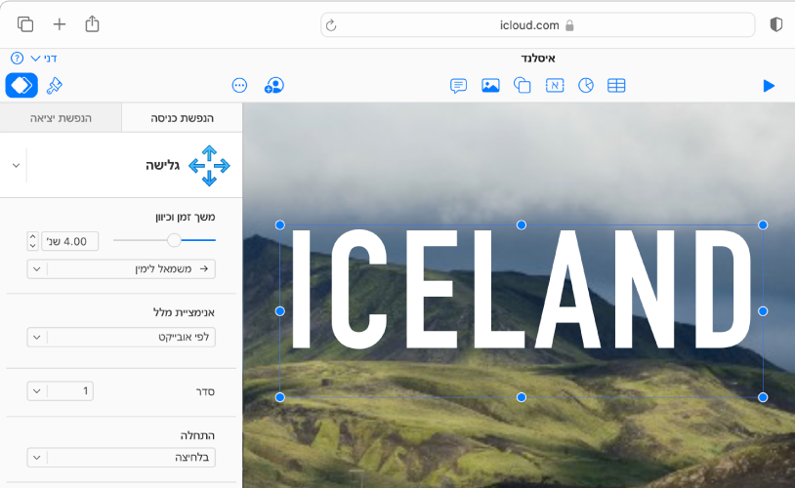Switch to the הנפשת כניסה tab

tap(182, 118)
